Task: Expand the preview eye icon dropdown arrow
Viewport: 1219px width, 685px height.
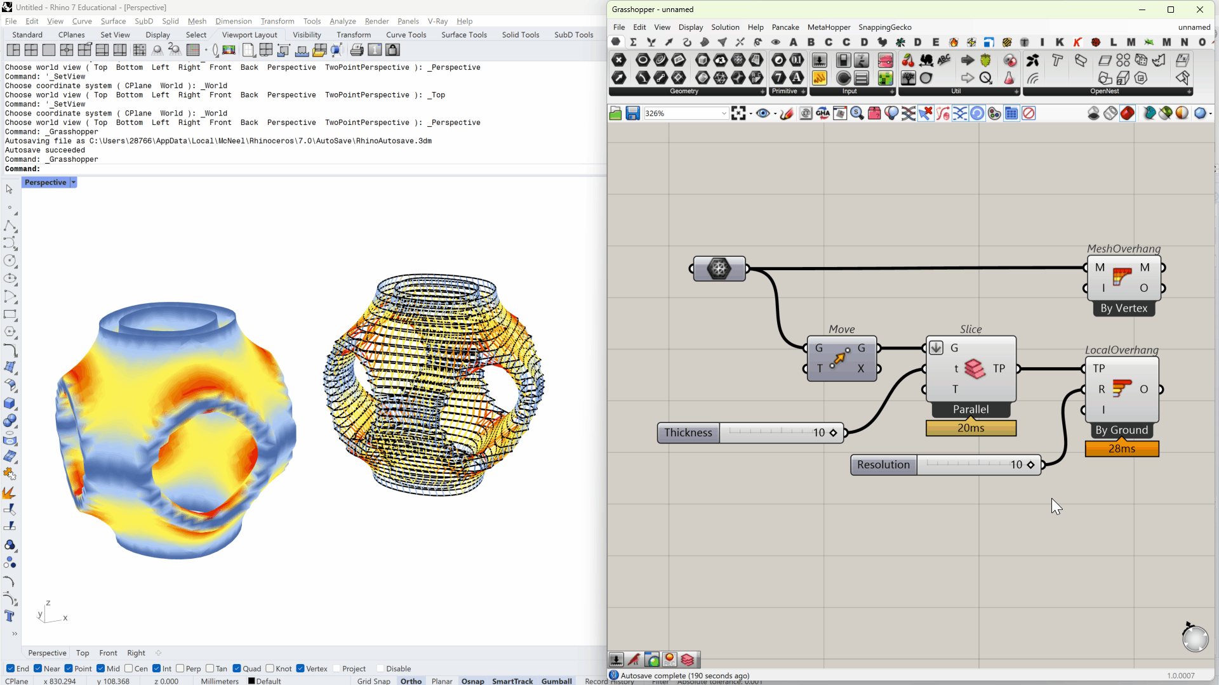Action: point(775,114)
